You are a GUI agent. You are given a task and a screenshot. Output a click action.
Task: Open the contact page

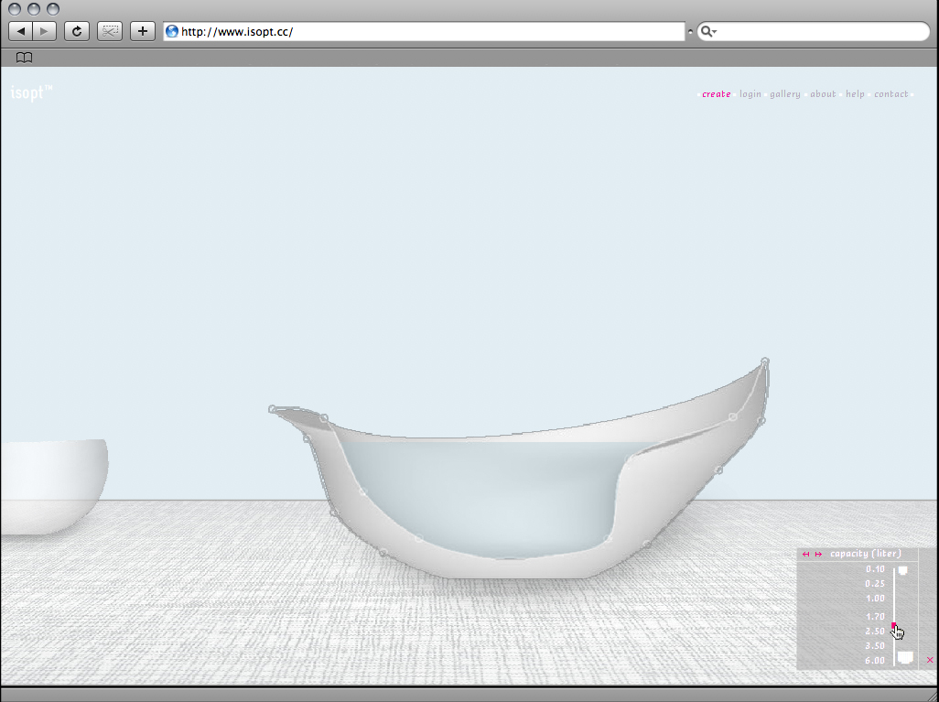891,94
